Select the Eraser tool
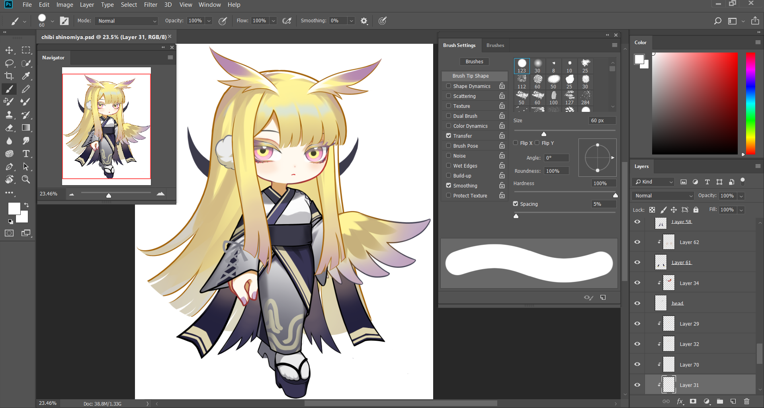Screen dimensions: 764x408 tap(9, 128)
